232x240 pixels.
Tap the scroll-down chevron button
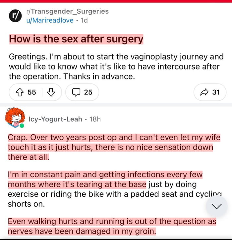[216, 206]
